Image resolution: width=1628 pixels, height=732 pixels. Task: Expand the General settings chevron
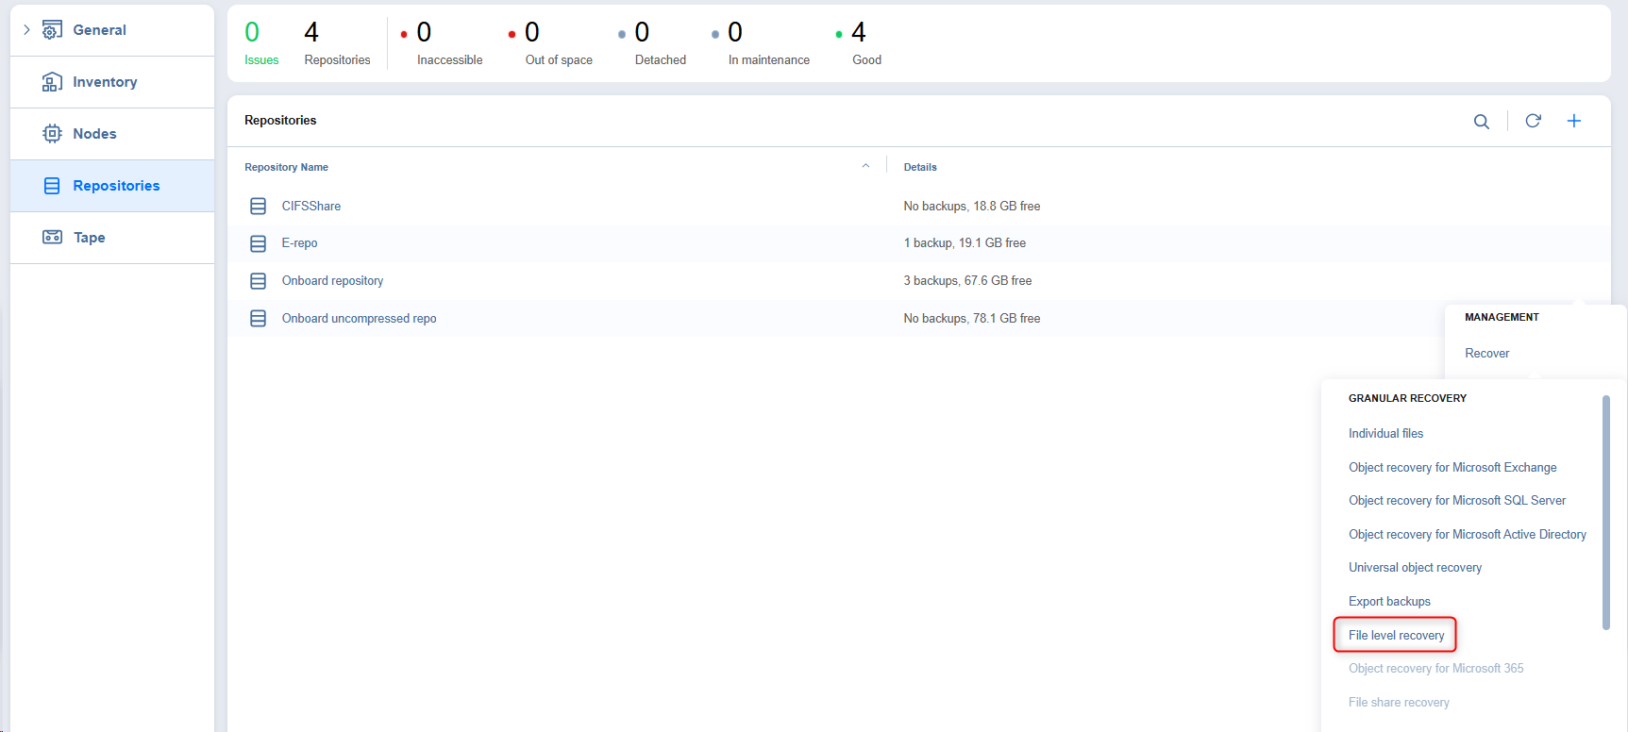(x=26, y=30)
